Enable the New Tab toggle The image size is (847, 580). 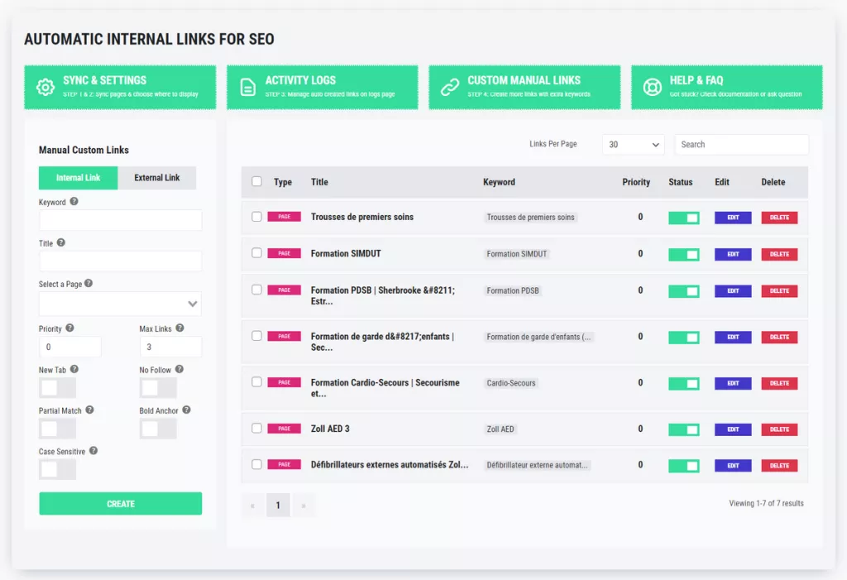click(x=57, y=388)
